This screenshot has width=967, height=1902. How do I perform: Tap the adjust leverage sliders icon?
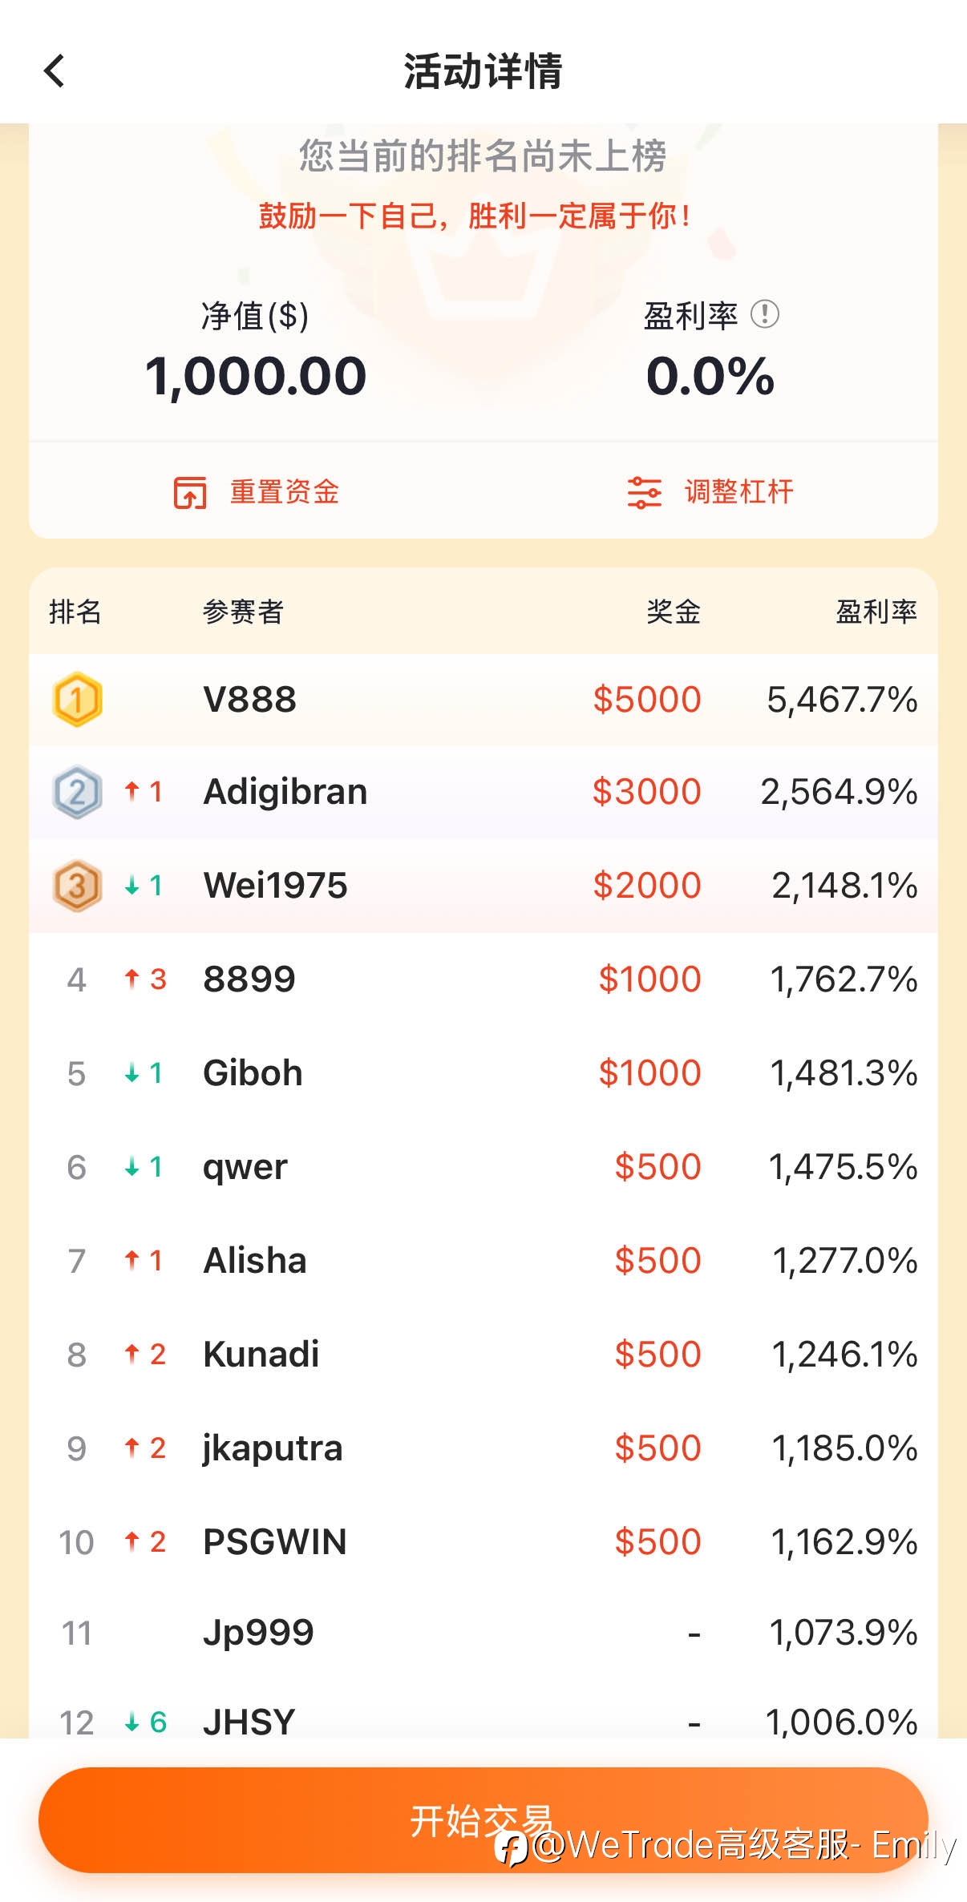click(644, 492)
